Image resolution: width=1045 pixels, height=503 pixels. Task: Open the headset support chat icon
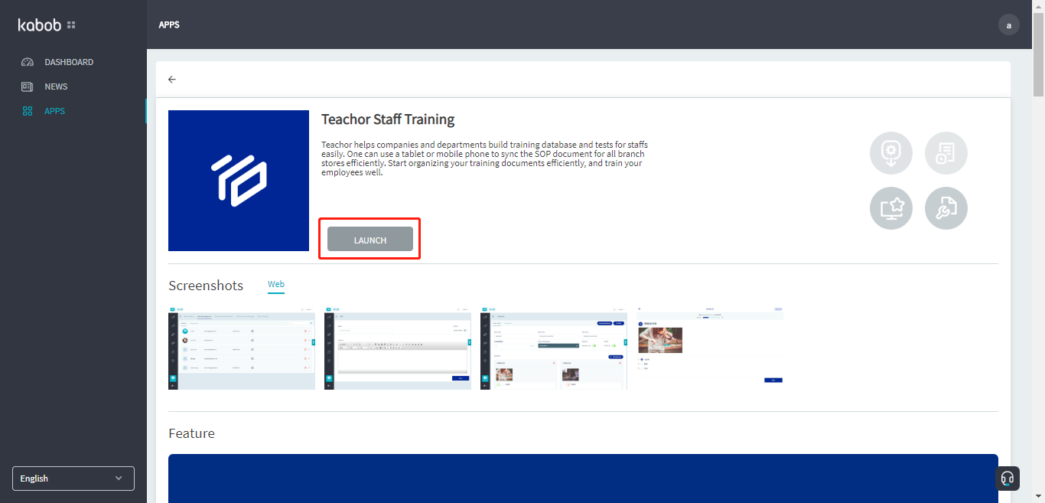tap(1008, 479)
